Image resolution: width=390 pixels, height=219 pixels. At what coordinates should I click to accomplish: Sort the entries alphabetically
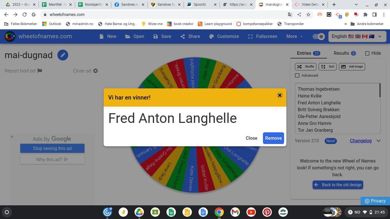(327, 67)
